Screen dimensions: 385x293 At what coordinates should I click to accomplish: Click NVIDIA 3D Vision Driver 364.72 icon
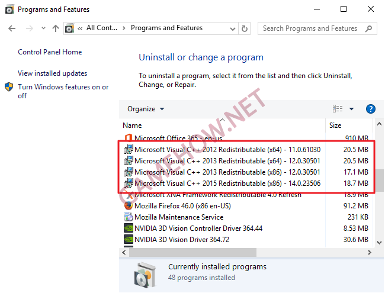click(x=129, y=239)
